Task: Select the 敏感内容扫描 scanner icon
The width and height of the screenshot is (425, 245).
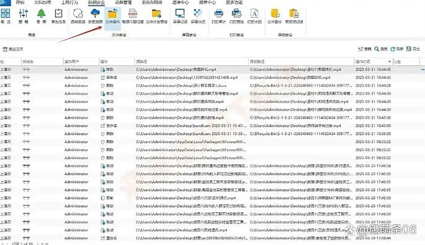Action: (132, 14)
